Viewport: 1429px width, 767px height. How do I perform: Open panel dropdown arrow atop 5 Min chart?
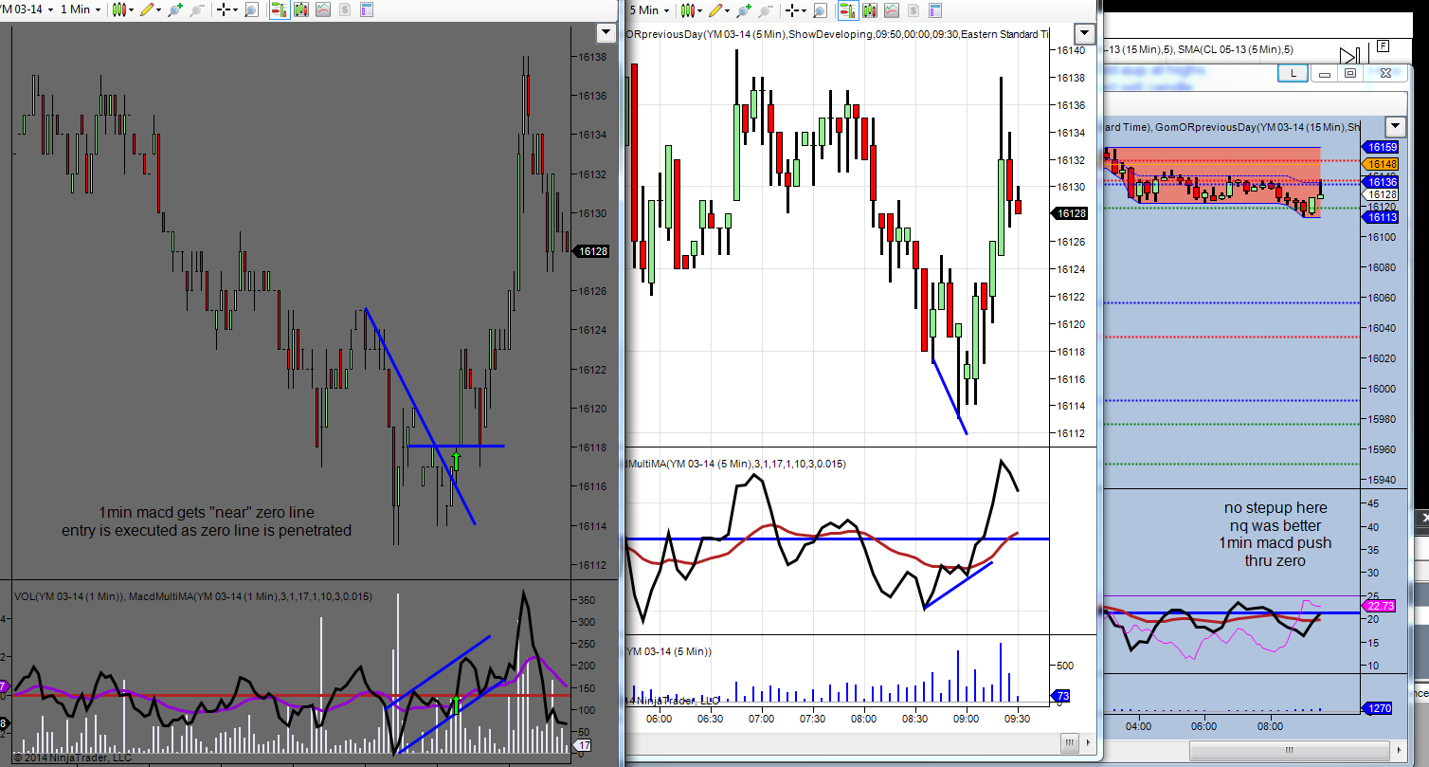click(x=1084, y=33)
